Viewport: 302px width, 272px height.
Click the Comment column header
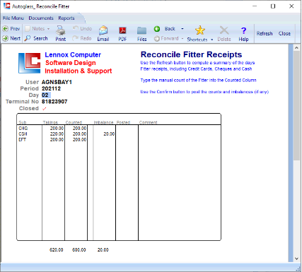pyautogui.click(x=148, y=122)
